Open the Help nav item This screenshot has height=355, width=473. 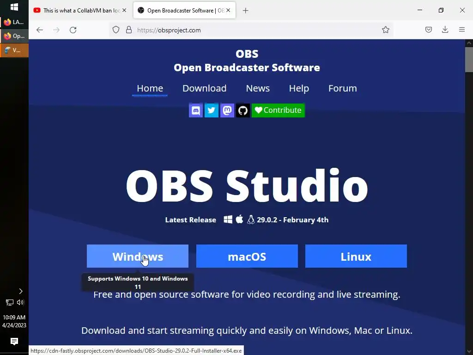pyautogui.click(x=299, y=88)
